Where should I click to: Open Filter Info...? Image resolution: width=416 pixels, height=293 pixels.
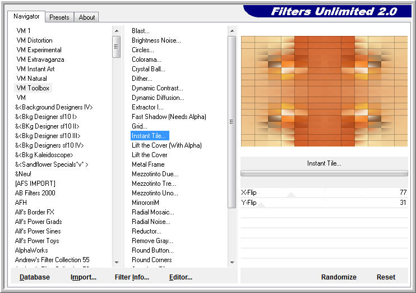coord(132,277)
